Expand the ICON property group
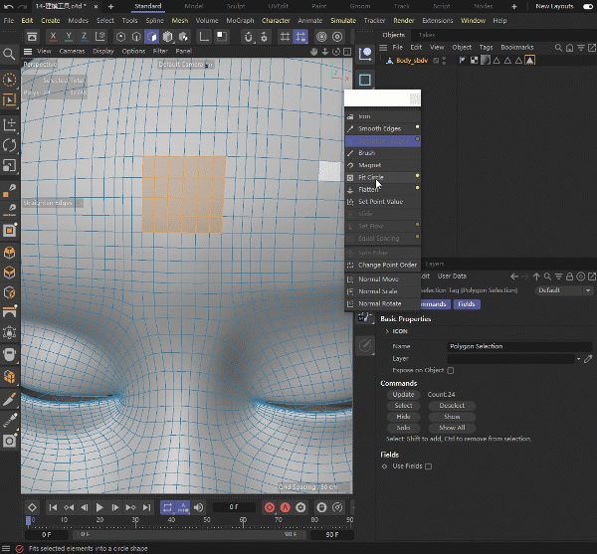The image size is (597, 554). pos(386,331)
